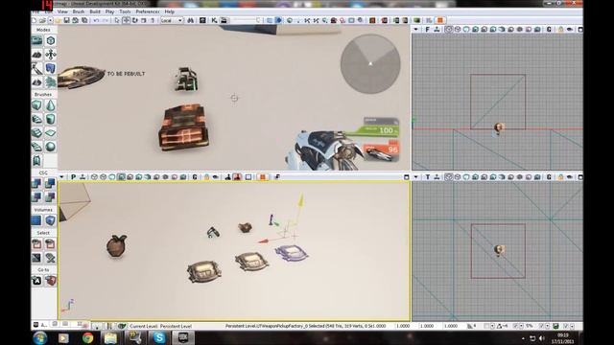Open Content Browser icon in main toolbar

click(x=202, y=20)
